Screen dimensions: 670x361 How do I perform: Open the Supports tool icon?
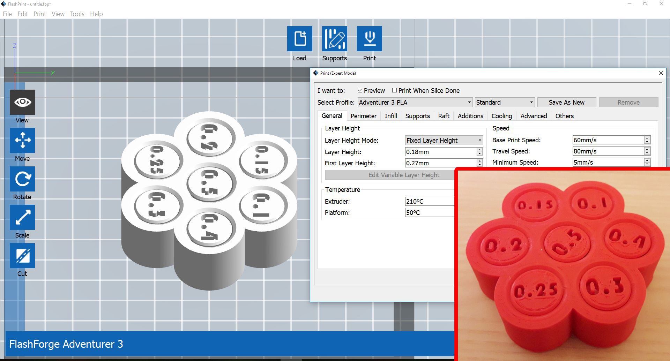(334, 38)
